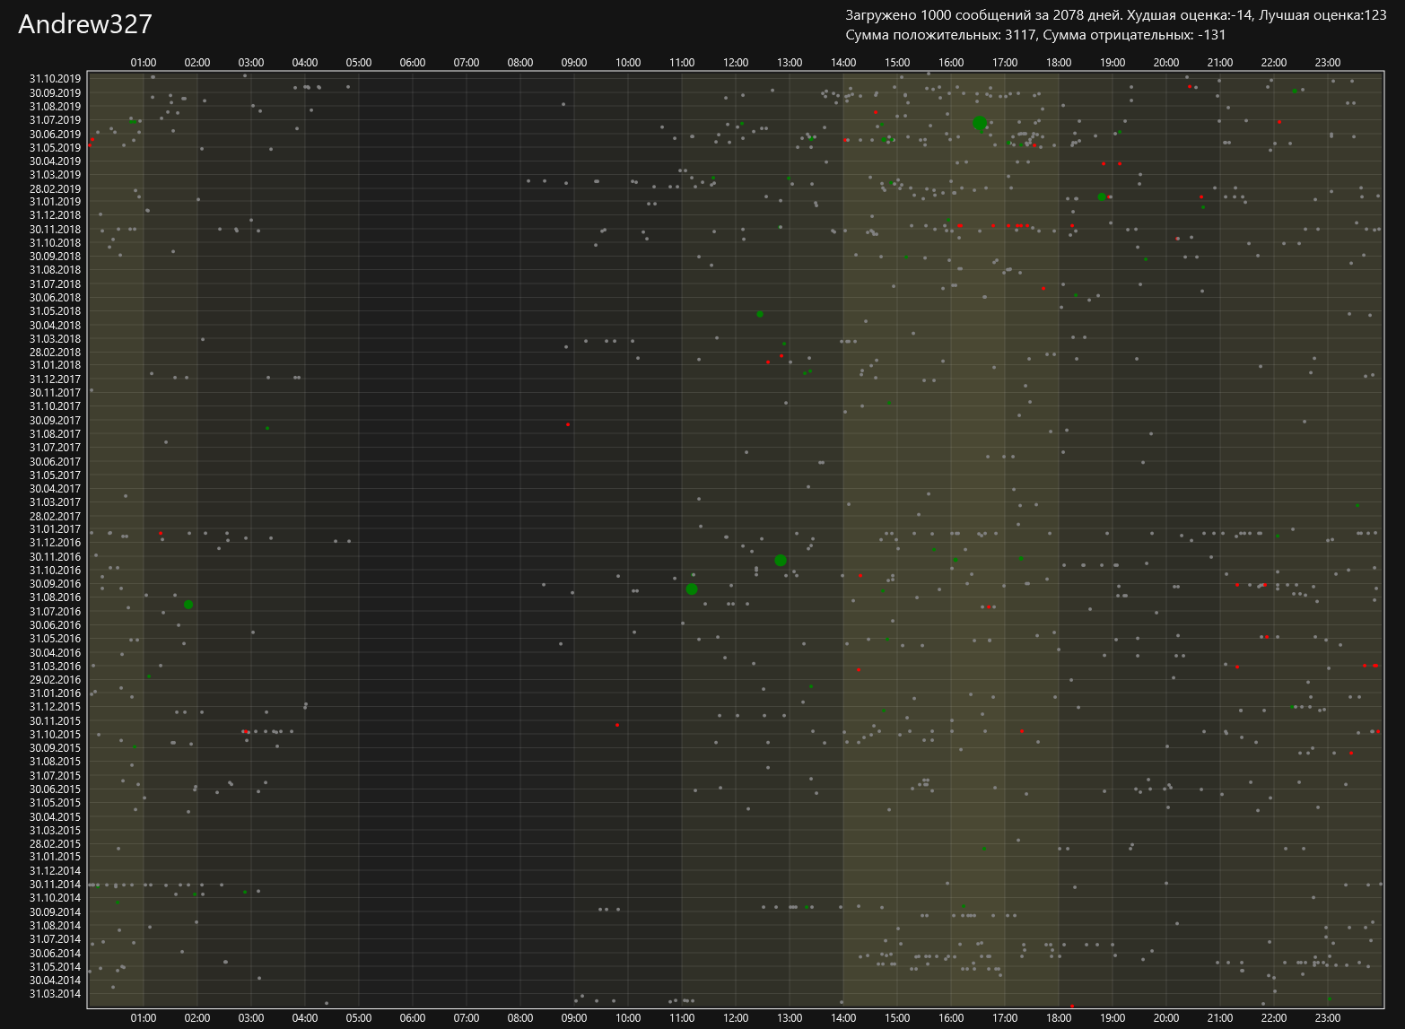The image size is (1405, 1029).
Task: Select large green dot on the 30.11.2016 row
Action: 781,561
